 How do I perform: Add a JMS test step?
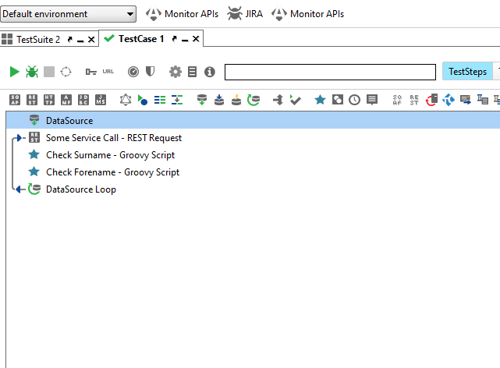pyautogui.click(x=101, y=100)
